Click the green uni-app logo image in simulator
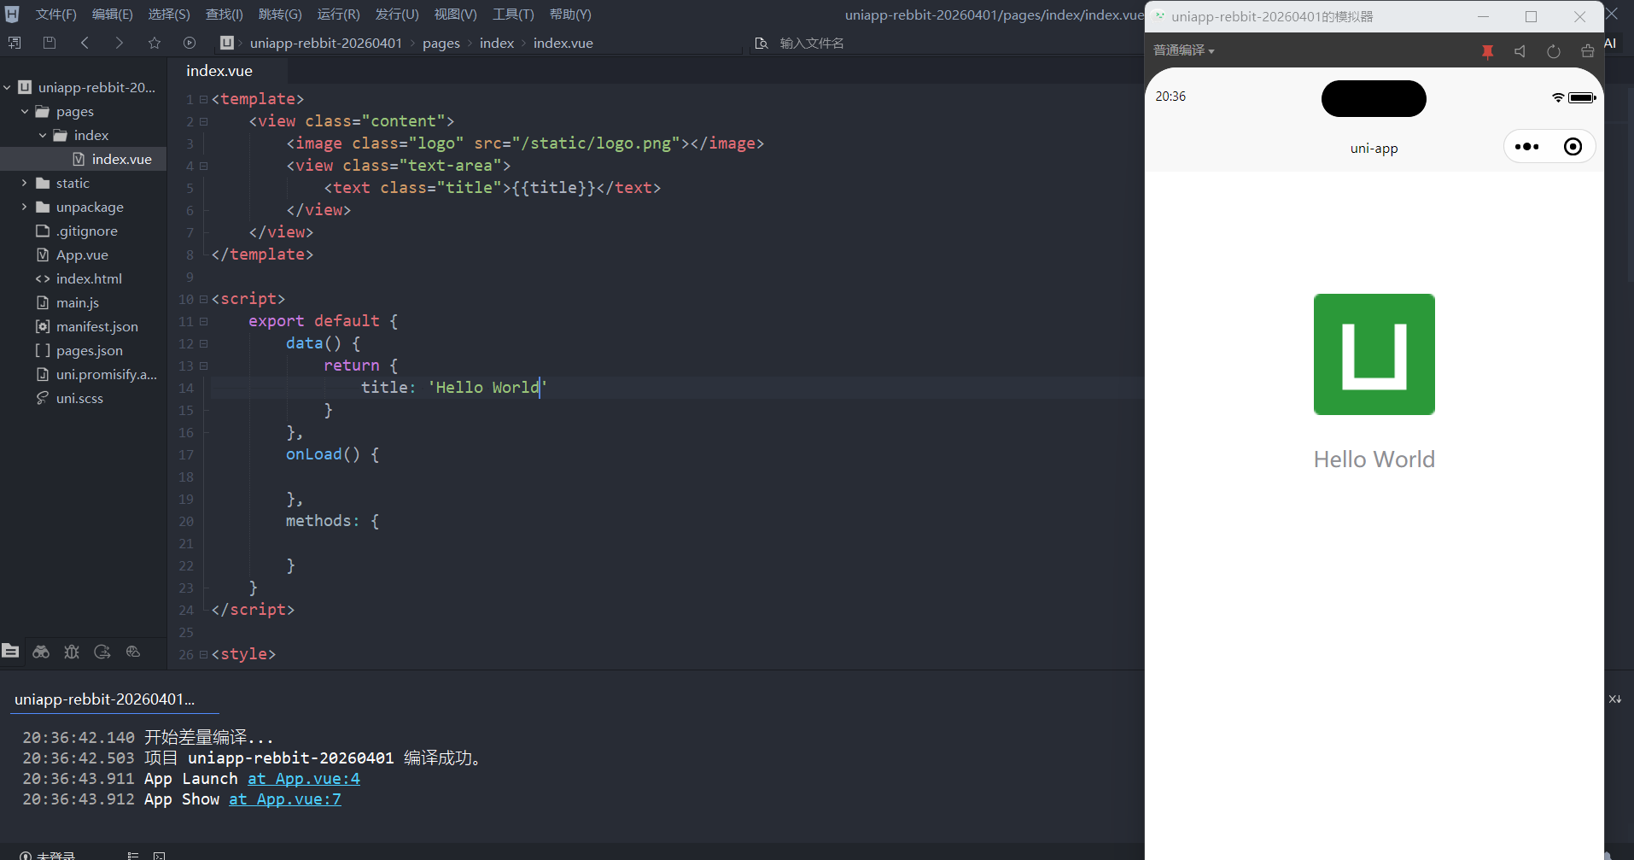The height and width of the screenshot is (860, 1634). [x=1374, y=354]
